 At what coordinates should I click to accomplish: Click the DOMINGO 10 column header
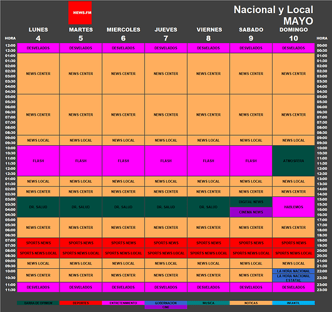click(x=293, y=34)
